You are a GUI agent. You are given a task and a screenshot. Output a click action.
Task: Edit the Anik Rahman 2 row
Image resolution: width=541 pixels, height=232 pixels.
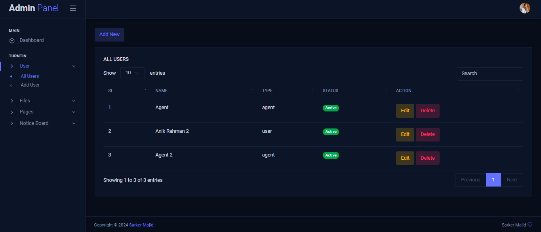[405, 134]
